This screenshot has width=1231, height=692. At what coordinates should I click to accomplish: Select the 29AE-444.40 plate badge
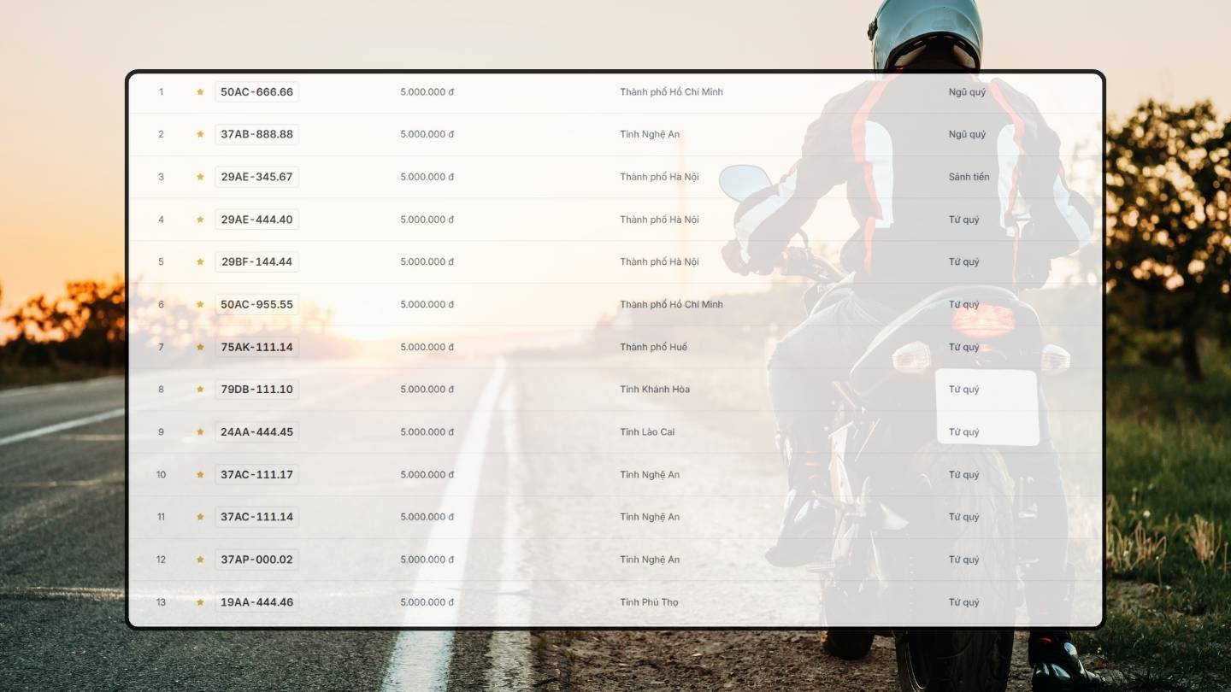[256, 220]
